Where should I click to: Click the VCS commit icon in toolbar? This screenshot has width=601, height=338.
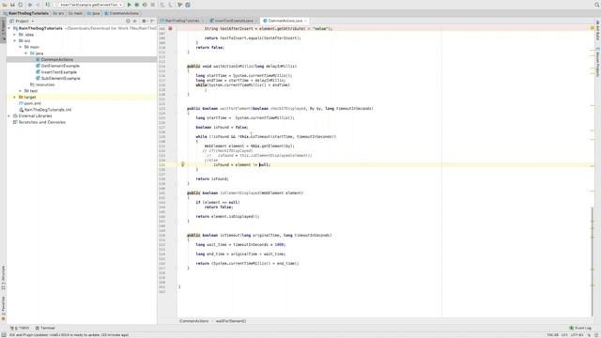(171, 5)
